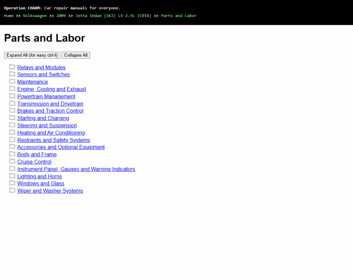
Task: Click folder icon next to Cruise Control
Action: pyautogui.click(x=12, y=161)
